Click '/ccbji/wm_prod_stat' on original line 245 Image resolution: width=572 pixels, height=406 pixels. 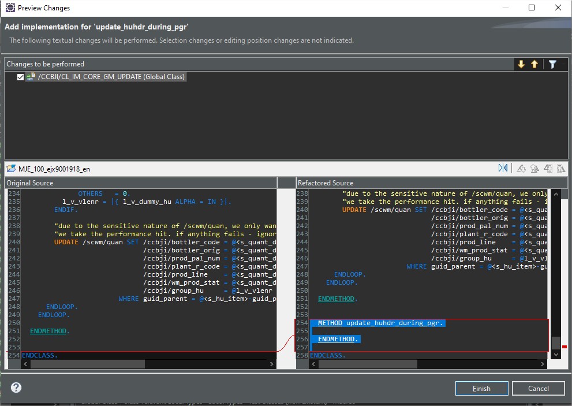pyautogui.click(x=182, y=282)
